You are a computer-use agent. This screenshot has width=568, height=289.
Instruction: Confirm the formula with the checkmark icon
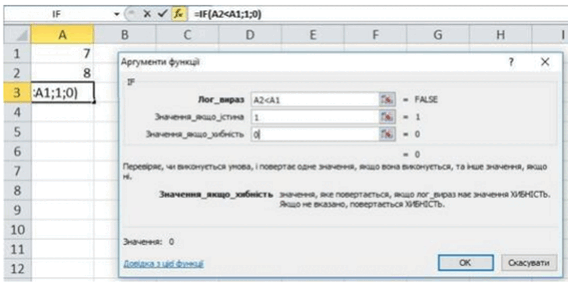click(163, 13)
